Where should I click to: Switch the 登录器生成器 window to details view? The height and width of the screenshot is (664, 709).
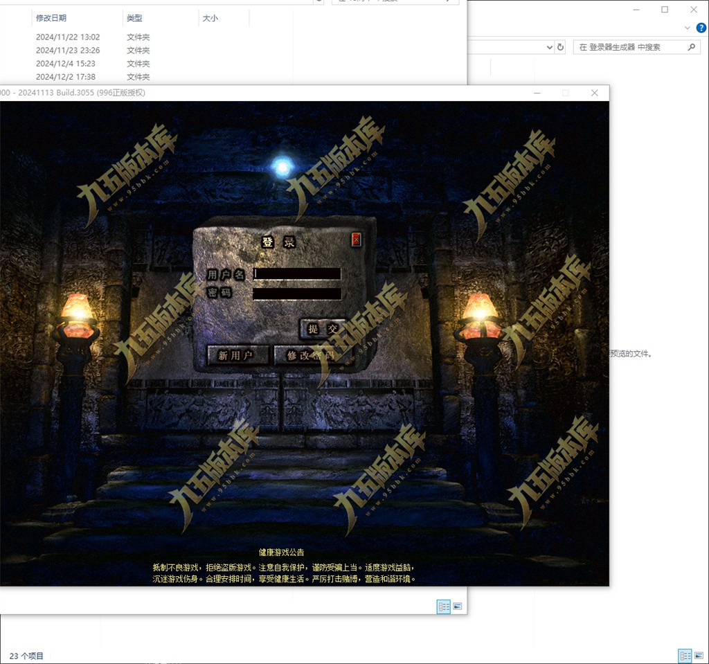pyautogui.click(x=685, y=656)
